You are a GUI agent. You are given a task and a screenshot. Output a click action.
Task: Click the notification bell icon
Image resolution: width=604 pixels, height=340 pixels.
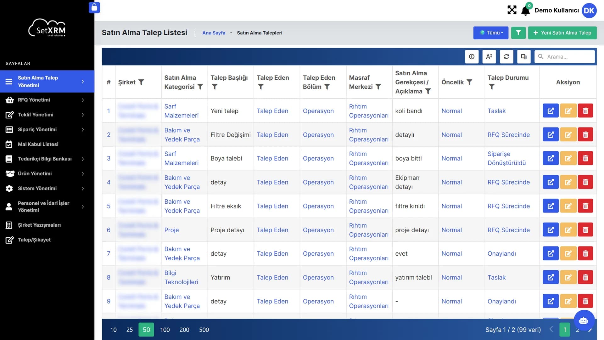coord(525,11)
